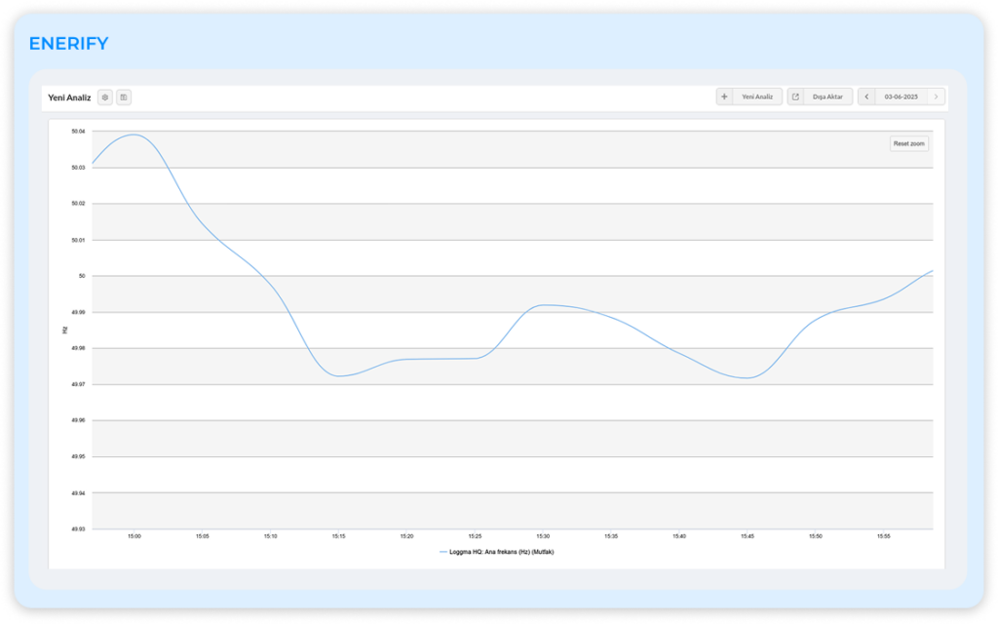Viewport: 998px width, 624px height.
Task: Open the 03-06-2025 date picker
Action: tap(902, 97)
